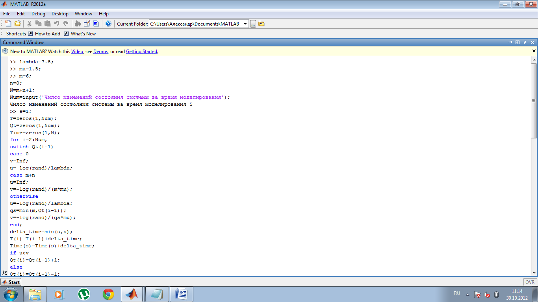
Task: Click the muted volume tray icon
Action: point(487,294)
